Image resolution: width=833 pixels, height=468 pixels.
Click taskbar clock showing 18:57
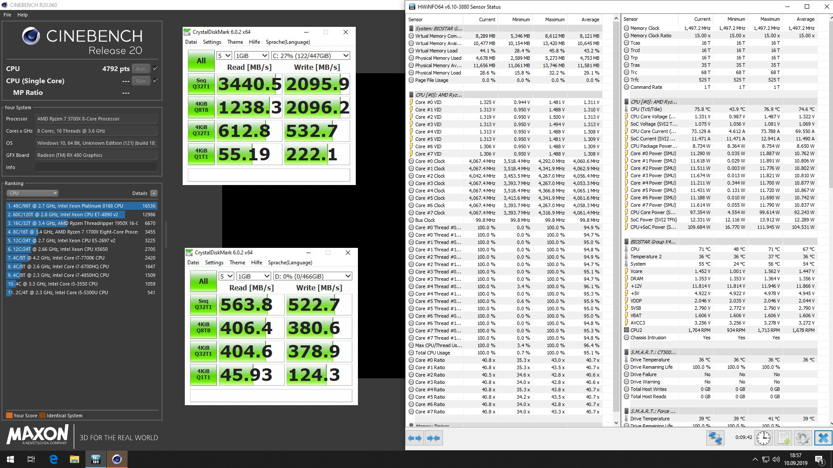click(796, 459)
